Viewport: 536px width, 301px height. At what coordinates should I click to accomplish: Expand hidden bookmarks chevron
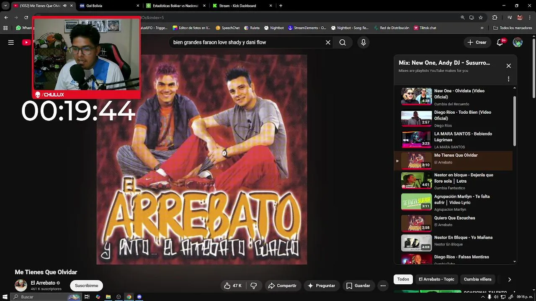point(482,28)
